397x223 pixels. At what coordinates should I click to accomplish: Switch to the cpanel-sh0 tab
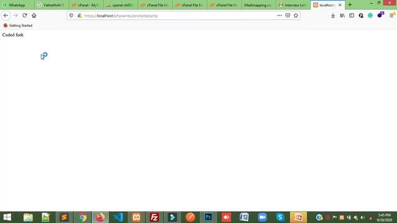tap(120, 5)
